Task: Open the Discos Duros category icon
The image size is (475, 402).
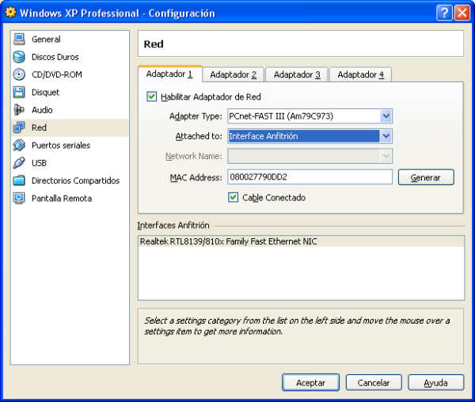Action: 19,57
